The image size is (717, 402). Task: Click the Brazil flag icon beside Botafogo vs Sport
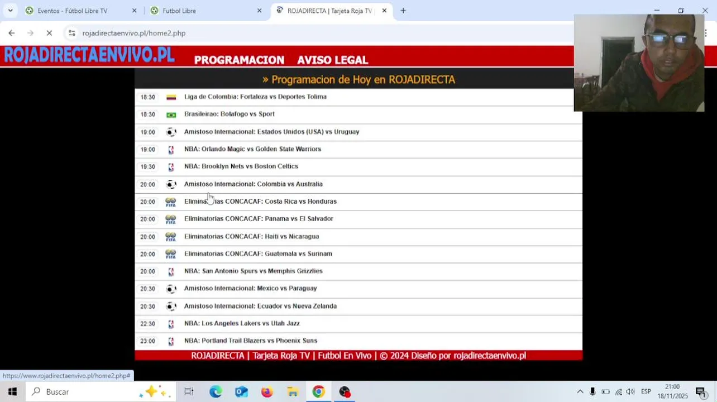pos(171,114)
